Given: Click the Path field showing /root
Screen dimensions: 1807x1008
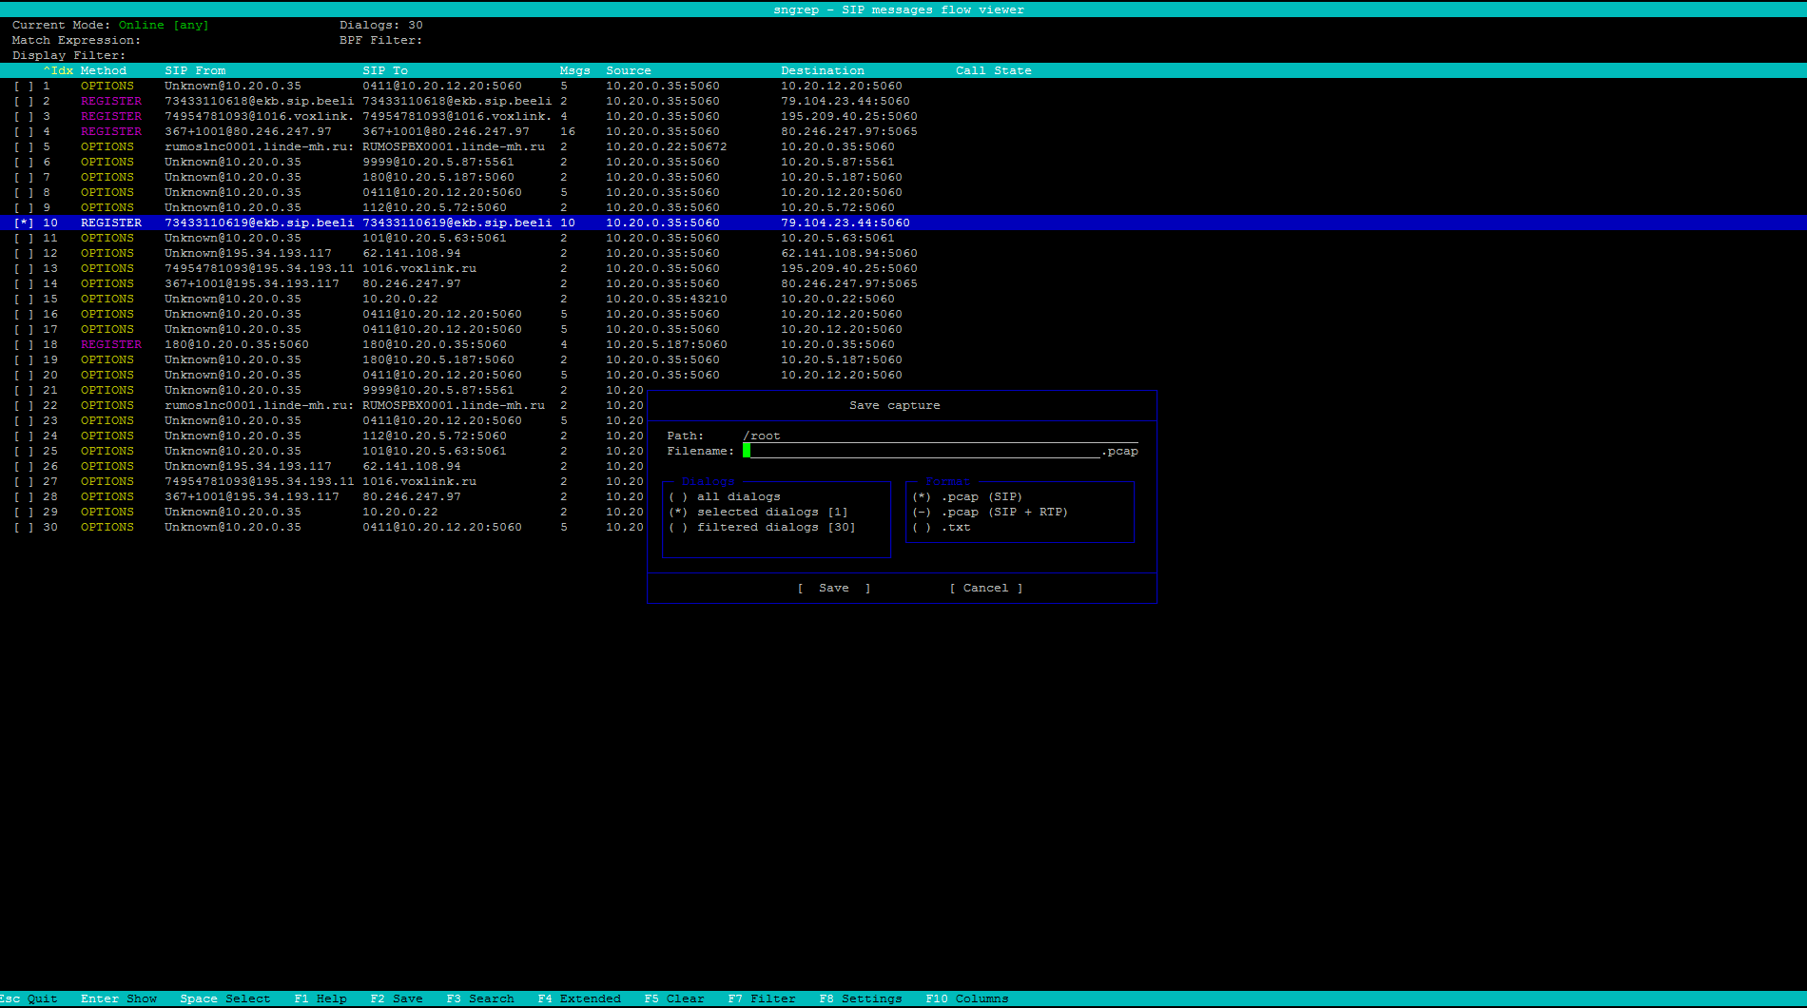Looking at the screenshot, I should pos(940,436).
